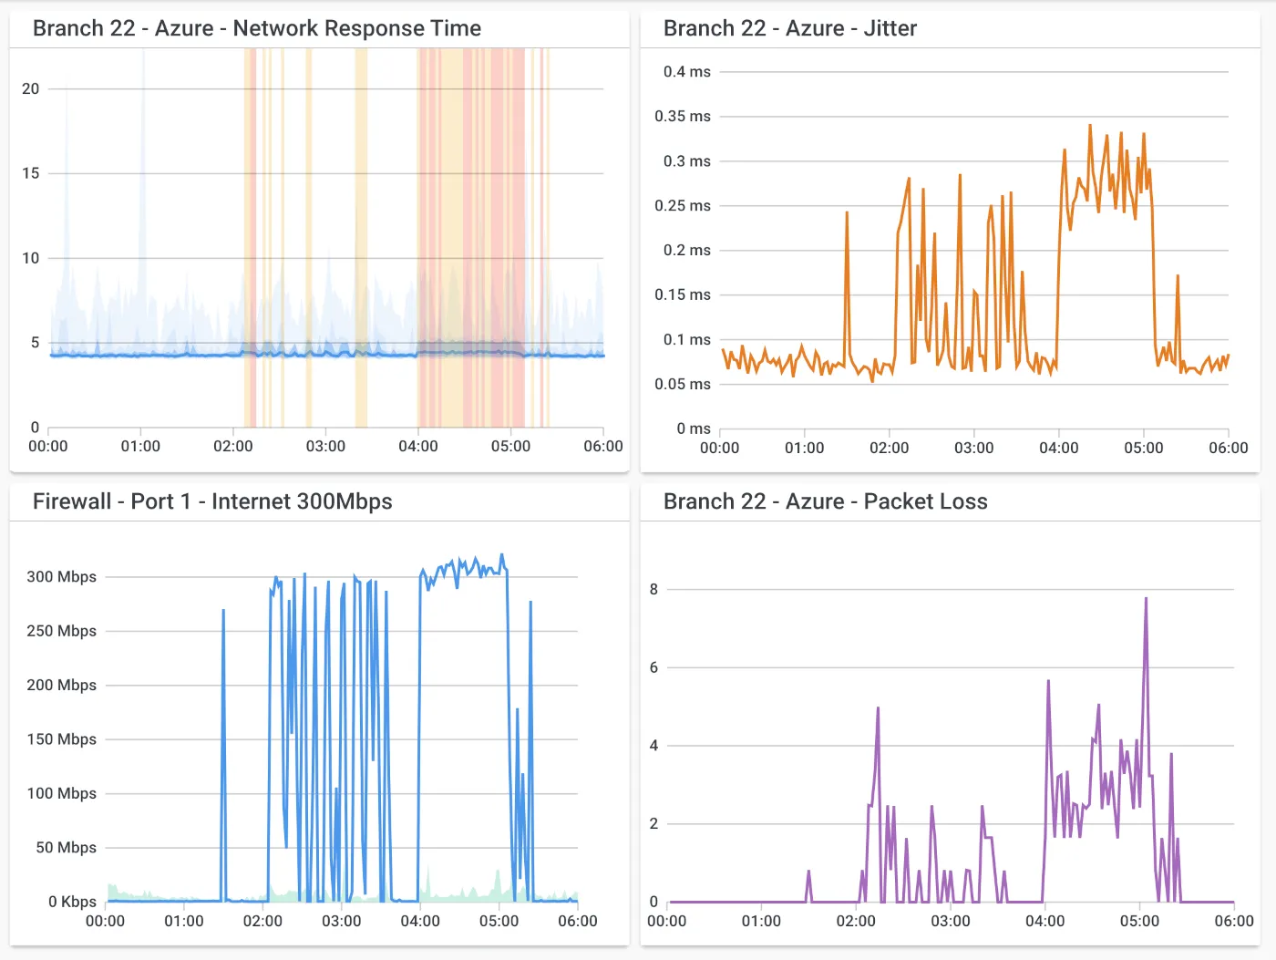The width and height of the screenshot is (1276, 960).
Task: Click the "0 ms" label on the Jitter axis
Action: click(x=694, y=429)
